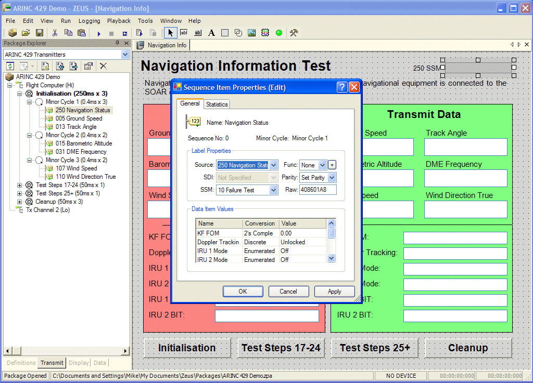Delete item with the X icon in Package Explorer

tap(104, 66)
